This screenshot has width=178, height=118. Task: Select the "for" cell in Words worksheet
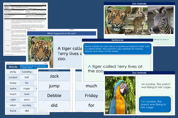click(x=27, y=83)
